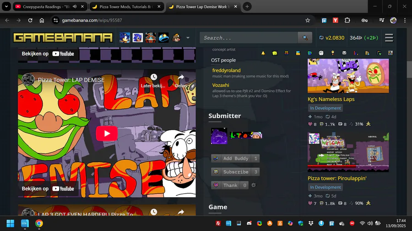Focus the GameBanana Search field

pos(249,38)
